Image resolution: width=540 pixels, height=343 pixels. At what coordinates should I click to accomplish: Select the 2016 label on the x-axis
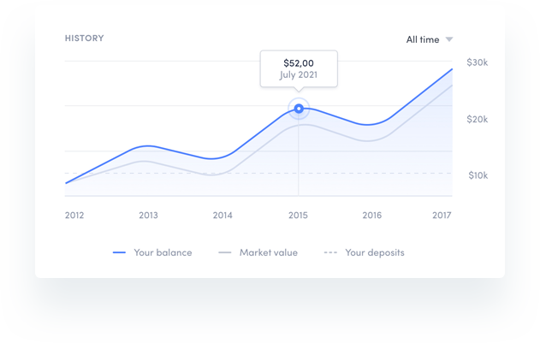371,216
